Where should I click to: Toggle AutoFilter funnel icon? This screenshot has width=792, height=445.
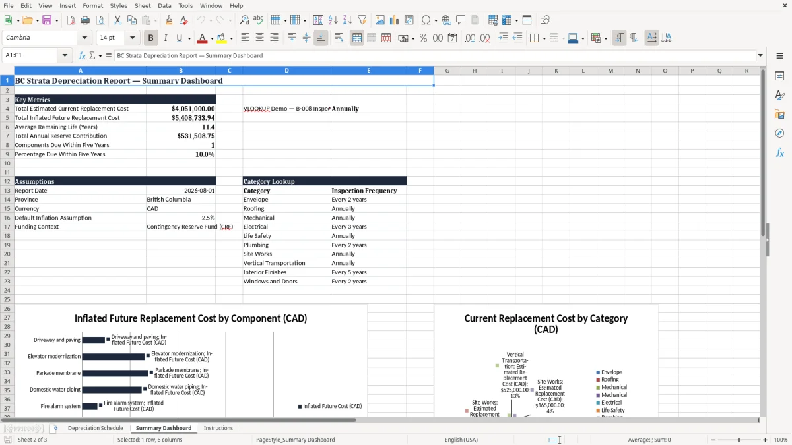point(362,20)
